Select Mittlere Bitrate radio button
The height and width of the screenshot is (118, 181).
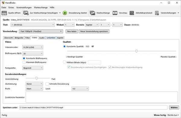pyautogui.click(x=65, y=62)
